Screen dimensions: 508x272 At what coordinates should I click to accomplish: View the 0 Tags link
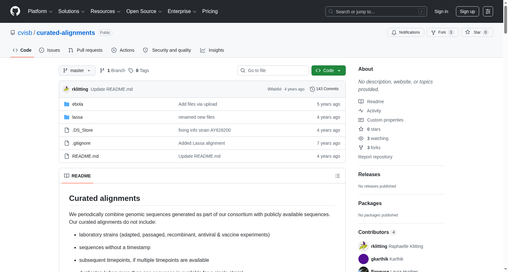point(139,70)
